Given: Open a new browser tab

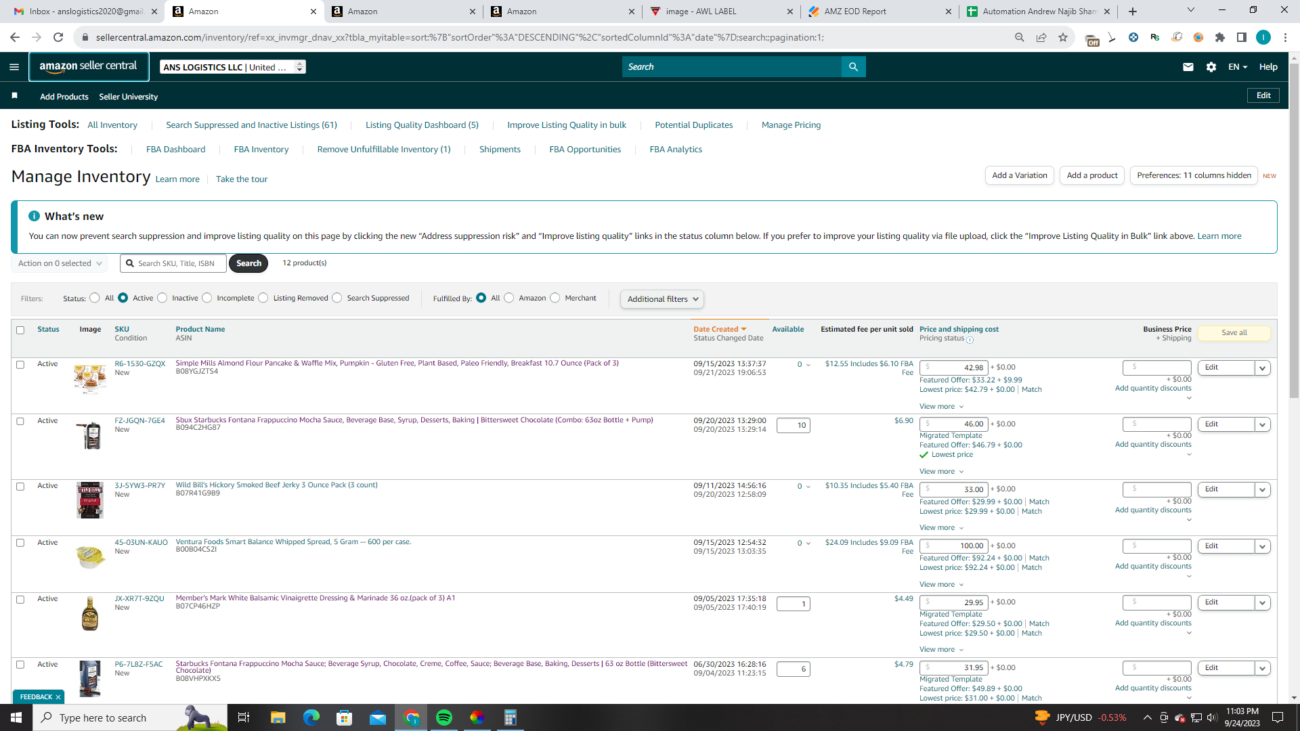Looking at the screenshot, I should tap(1133, 12).
